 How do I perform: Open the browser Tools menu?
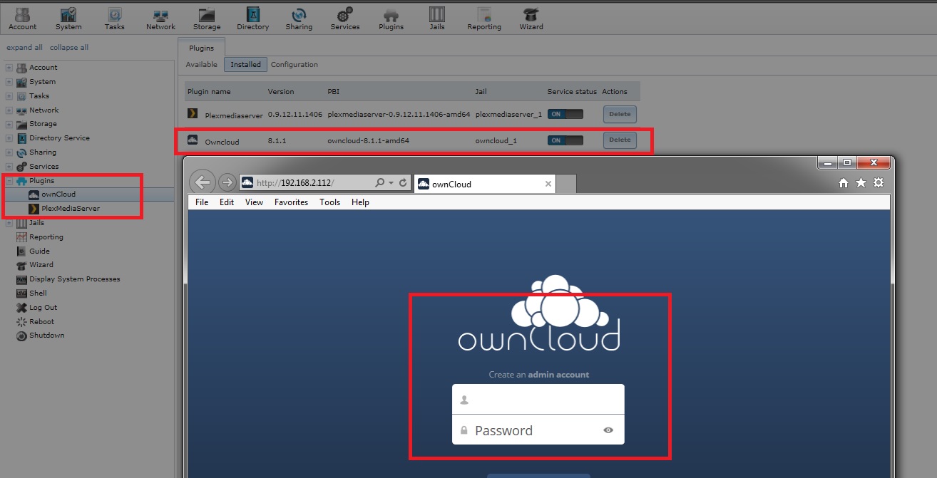329,202
